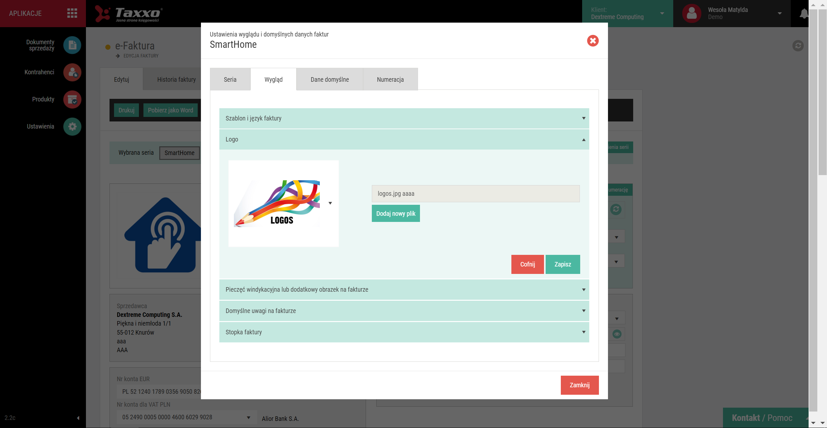Expand the Szablon i język faktury section

404,118
